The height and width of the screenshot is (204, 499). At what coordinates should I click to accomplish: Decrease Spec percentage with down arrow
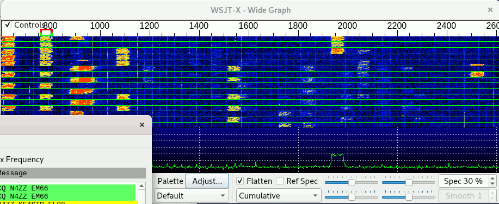coord(492,184)
